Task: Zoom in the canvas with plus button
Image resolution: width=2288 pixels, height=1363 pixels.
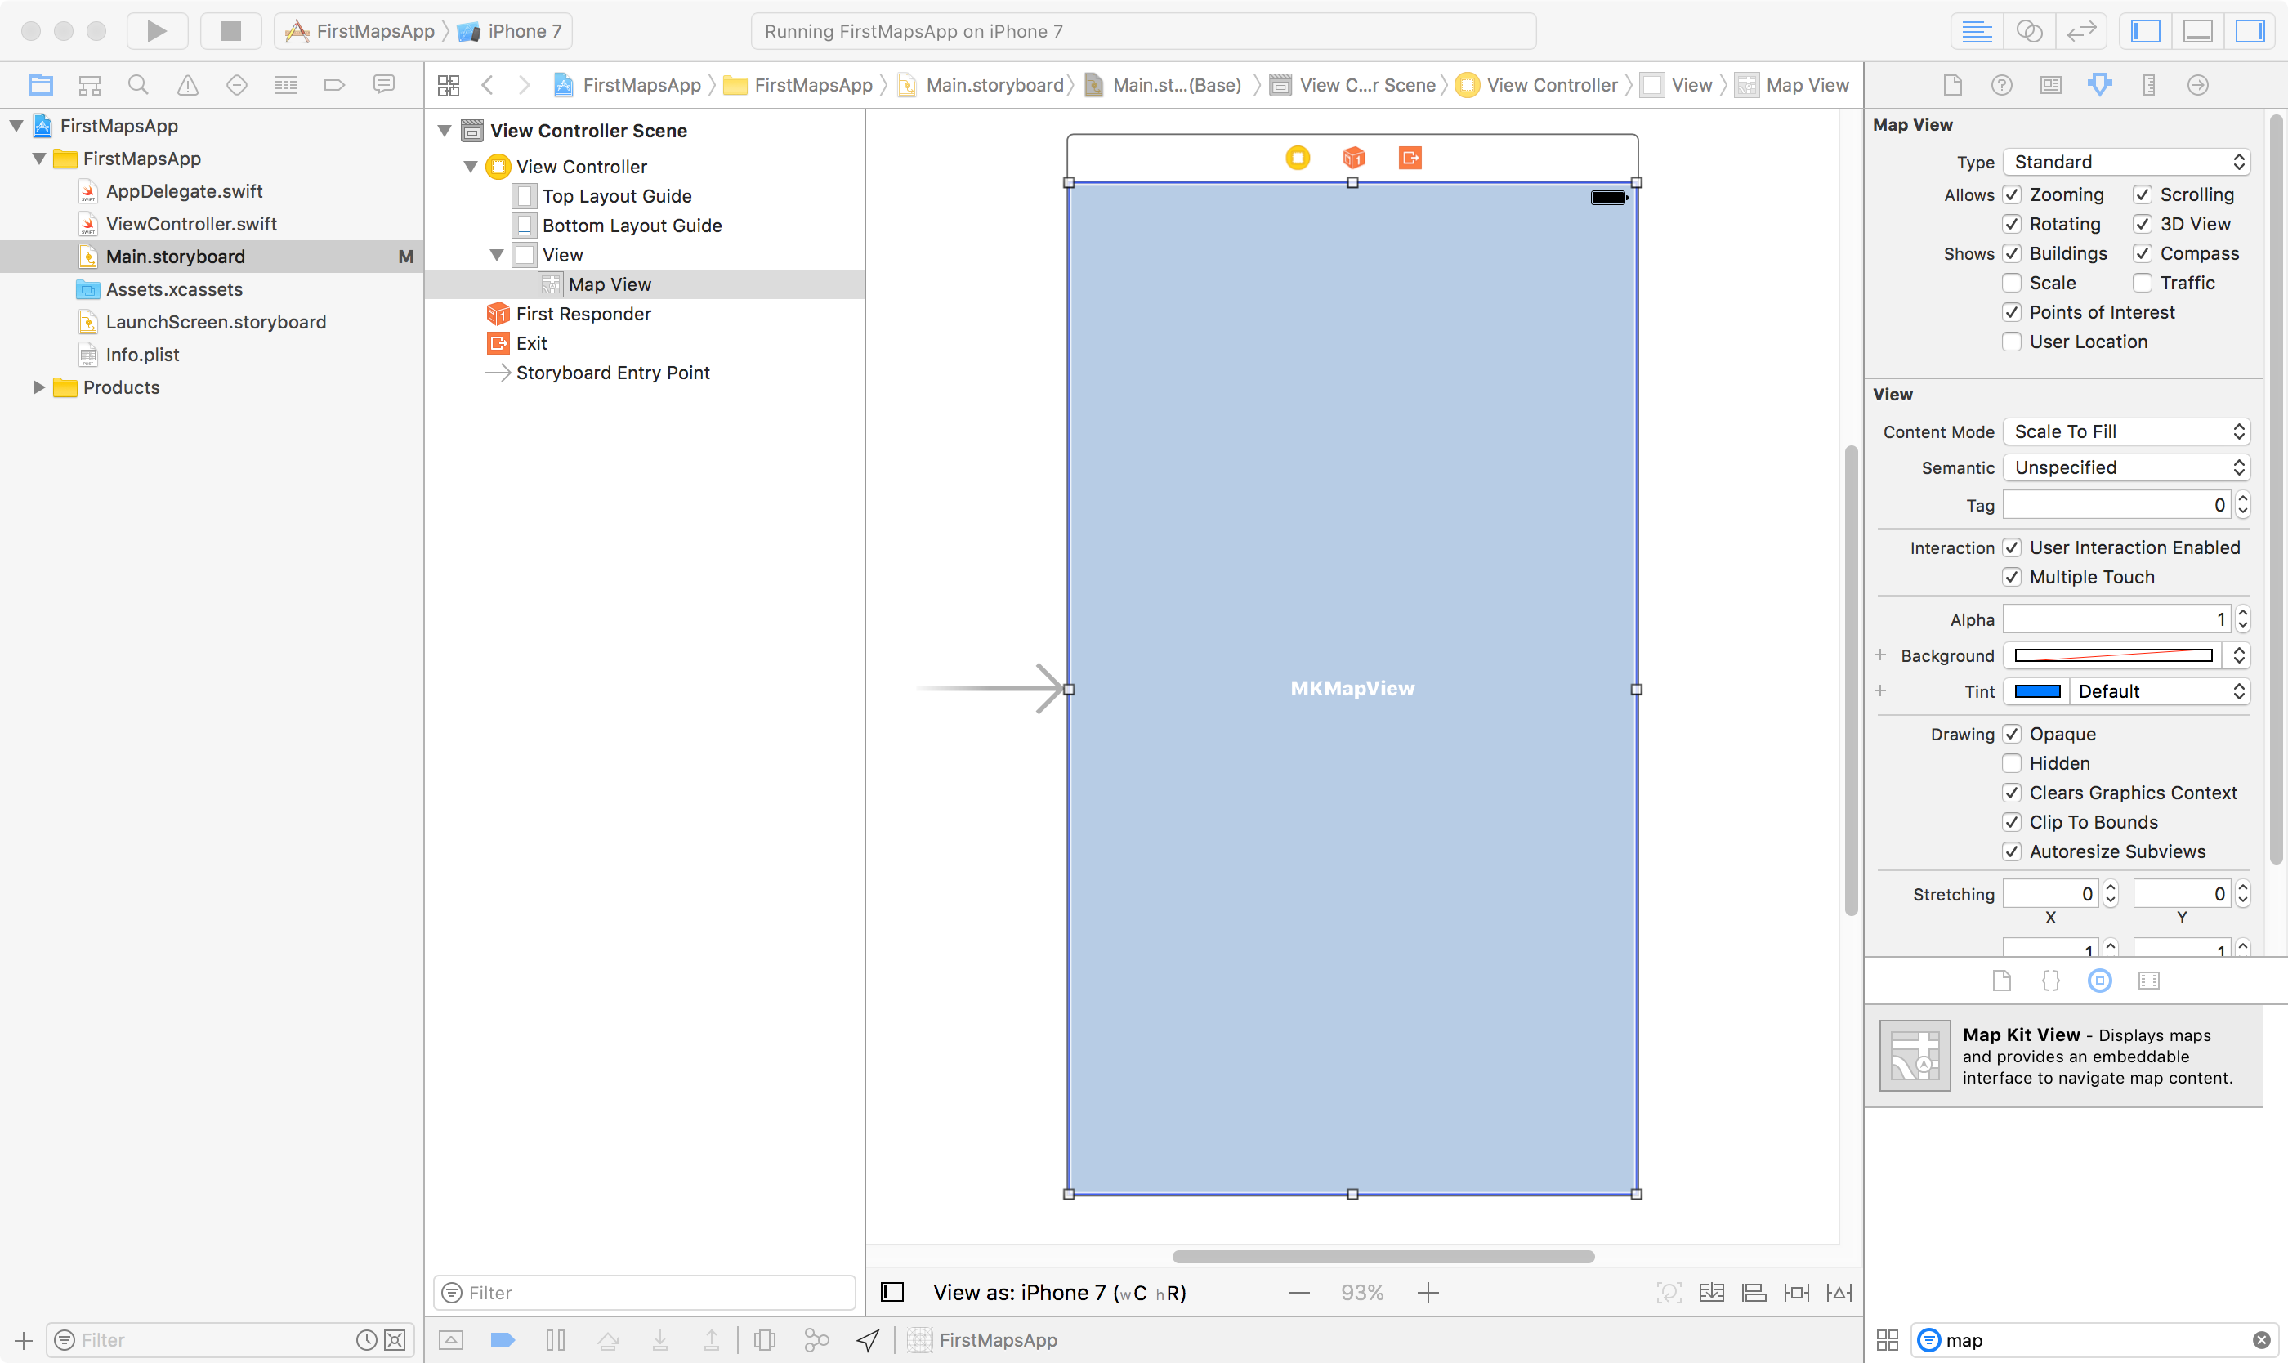Action: (x=1428, y=1291)
